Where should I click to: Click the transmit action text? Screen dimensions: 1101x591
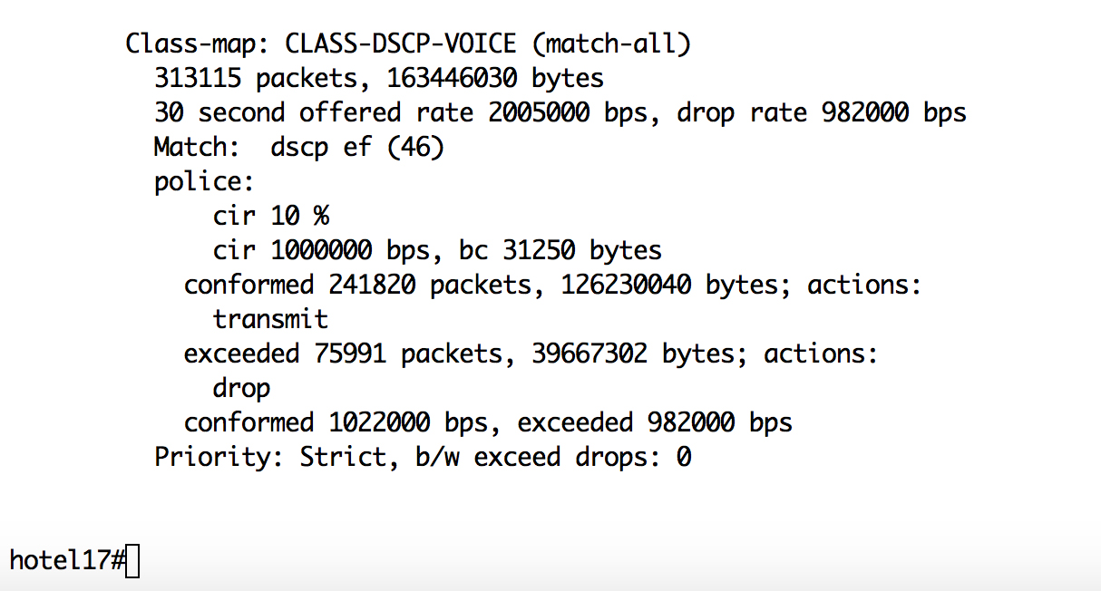pos(270,319)
